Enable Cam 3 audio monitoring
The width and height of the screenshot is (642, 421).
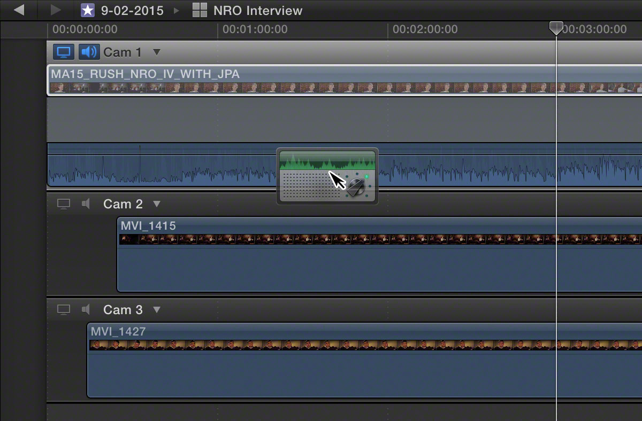86,309
